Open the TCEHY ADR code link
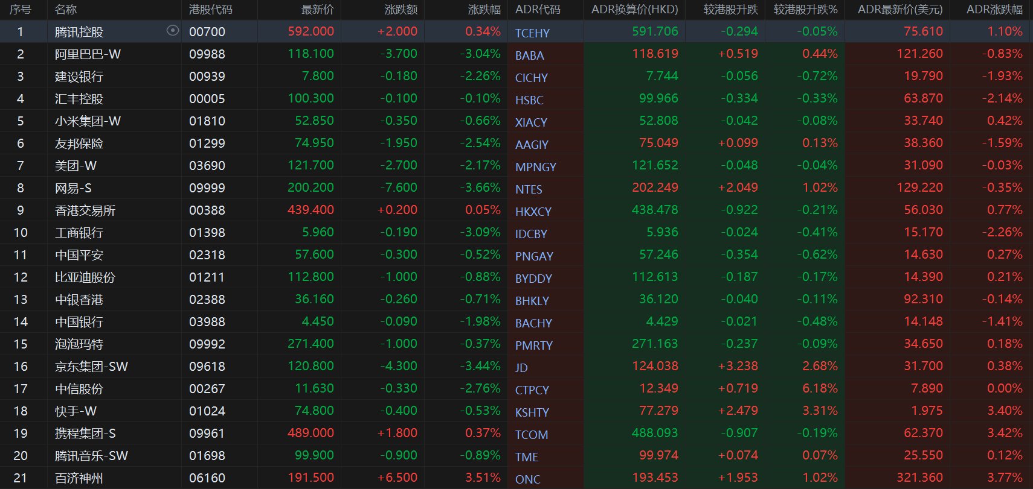1033x489 pixels. [x=532, y=33]
